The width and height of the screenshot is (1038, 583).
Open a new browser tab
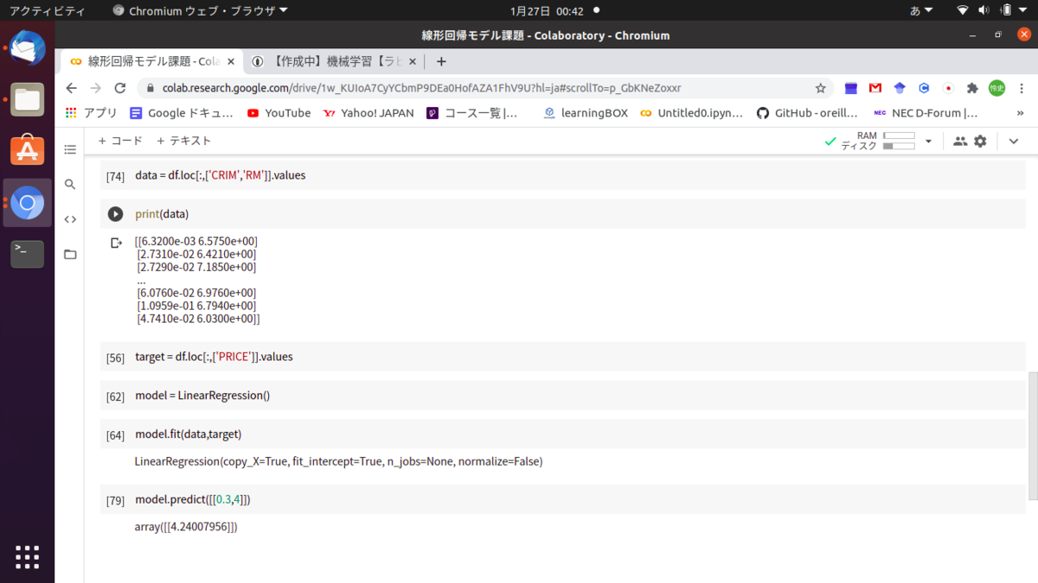(441, 61)
